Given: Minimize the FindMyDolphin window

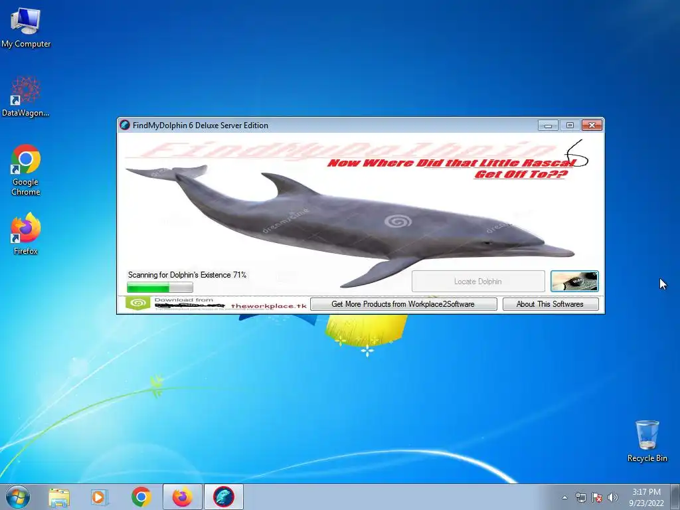Looking at the screenshot, I should point(548,126).
